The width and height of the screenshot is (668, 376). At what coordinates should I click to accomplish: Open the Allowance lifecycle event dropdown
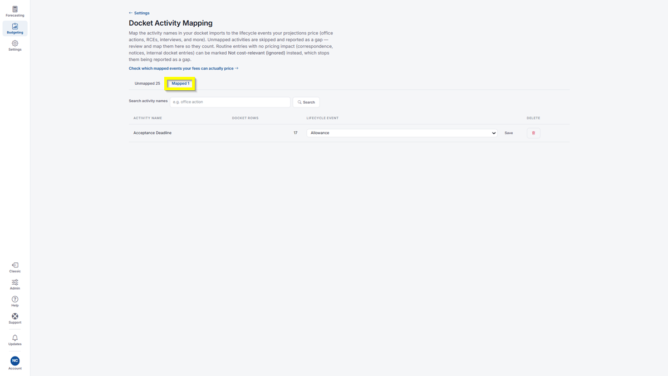point(402,133)
